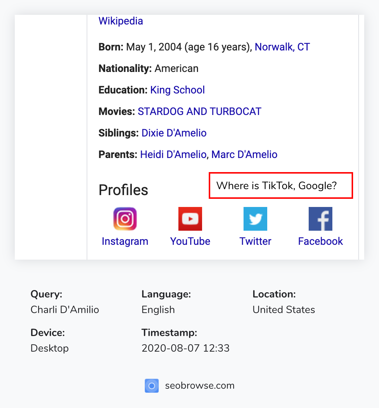Follow the Norwalk, CT link
379x408 pixels.
tap(282, 47)
